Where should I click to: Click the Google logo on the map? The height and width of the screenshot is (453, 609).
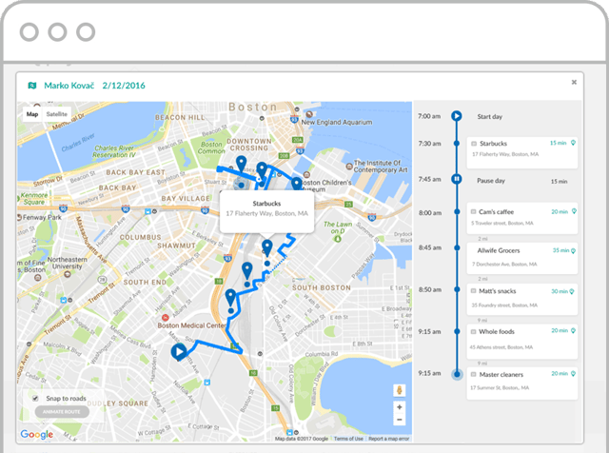pyautogui.click(x=36, y=434)
